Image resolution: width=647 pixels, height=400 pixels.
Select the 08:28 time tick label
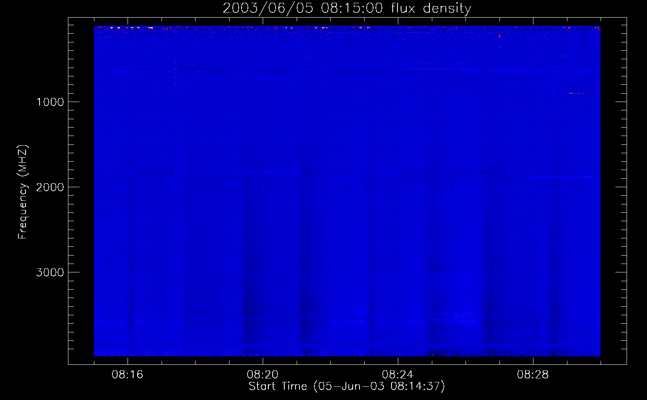(533, 375)
